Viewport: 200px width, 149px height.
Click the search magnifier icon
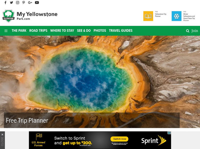[187, 31]
